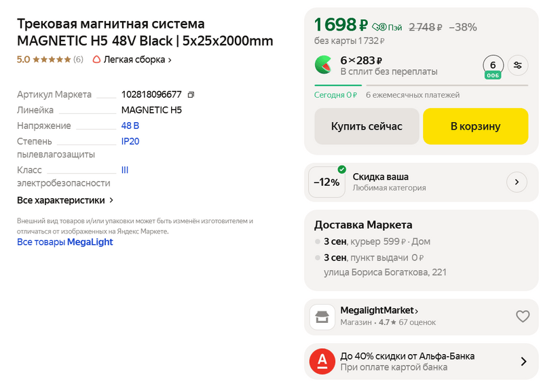This screenshot has height=384, width=543.
Task: Click the MegalightMarket shop storefront icon
Action: [322, 317]
